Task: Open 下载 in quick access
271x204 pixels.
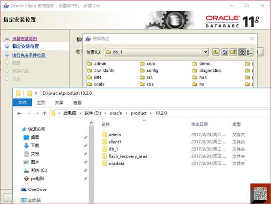Action: pos(31,145)
